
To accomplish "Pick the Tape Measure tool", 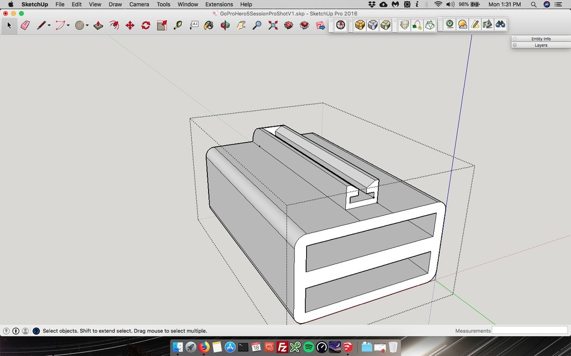I will pos(178,25).
